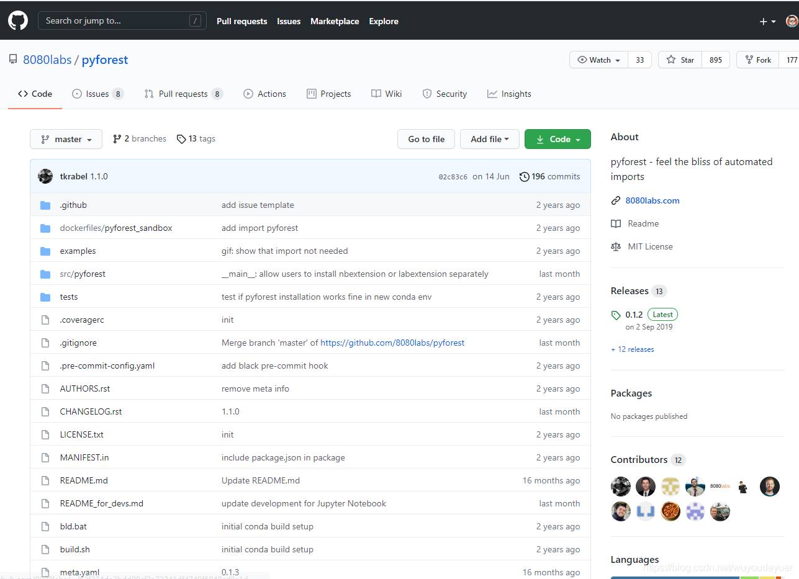The height and width of the screenshot is (579, 799).
Task: Switch to the Issues tab
Action: [x=97, y=94]
